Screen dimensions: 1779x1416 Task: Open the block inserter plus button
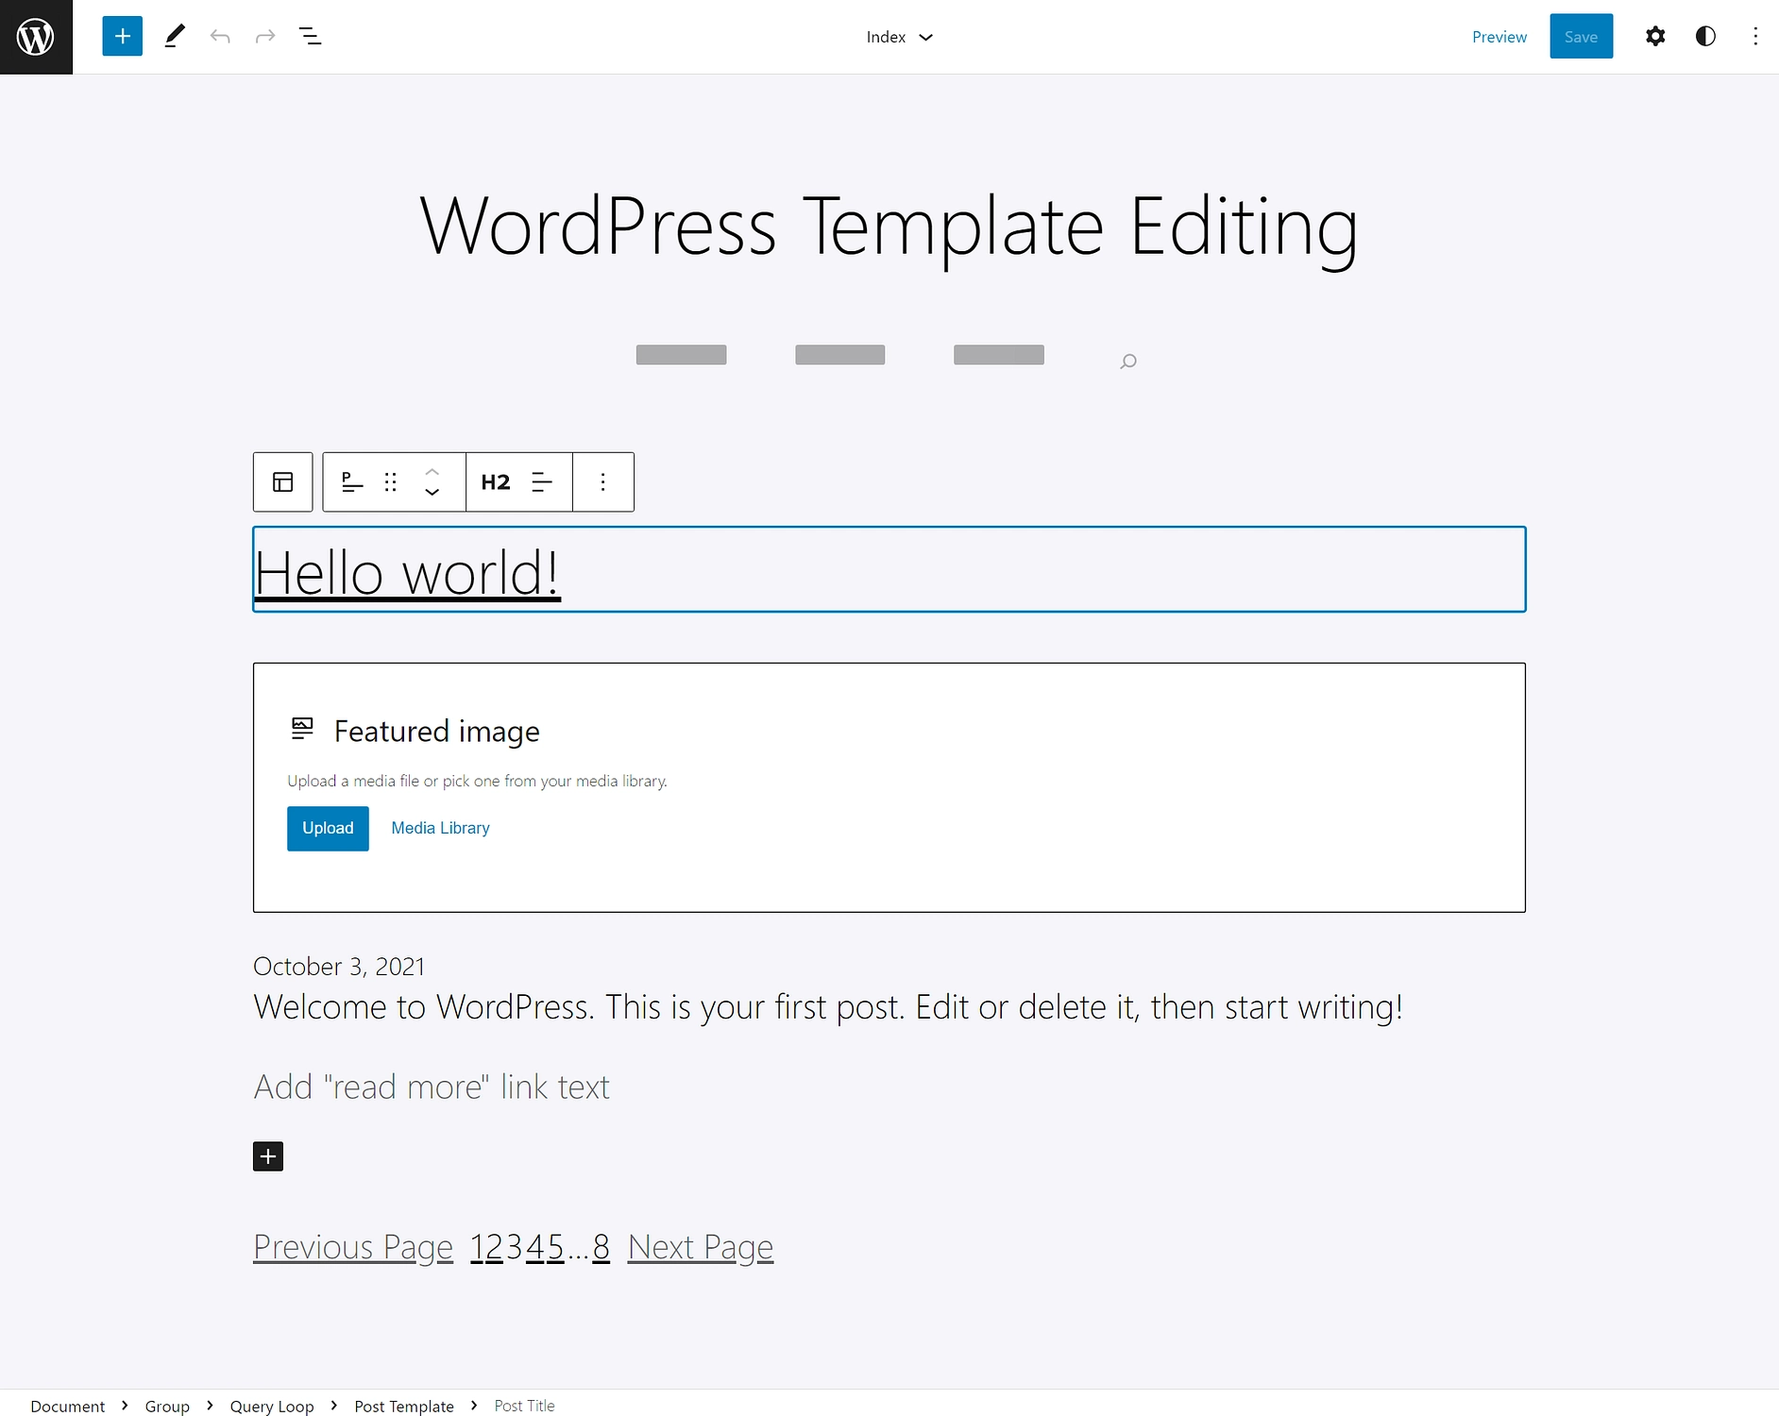[x=123, y=37]
